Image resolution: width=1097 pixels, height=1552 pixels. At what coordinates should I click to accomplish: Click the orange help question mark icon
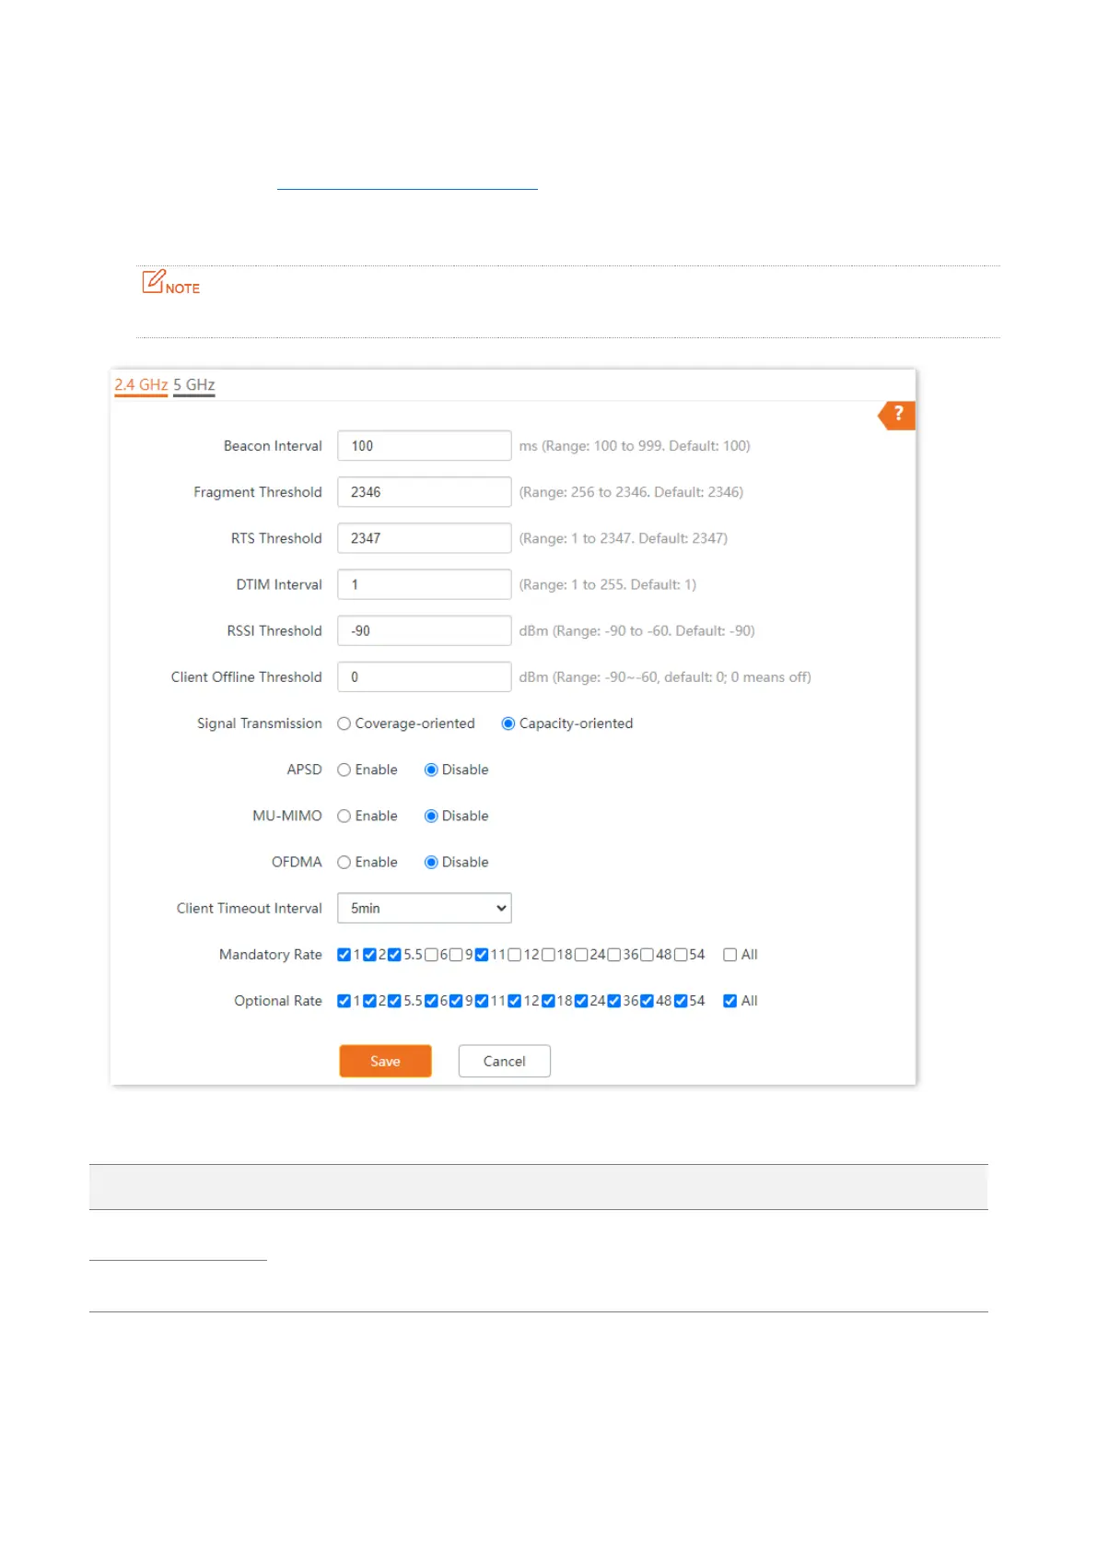coord(897,415)
